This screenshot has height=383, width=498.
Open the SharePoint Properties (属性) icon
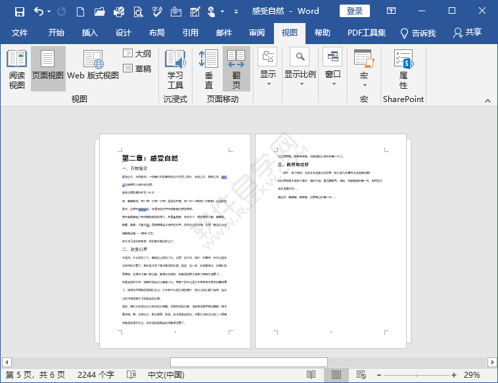click(x=403, y=69)
